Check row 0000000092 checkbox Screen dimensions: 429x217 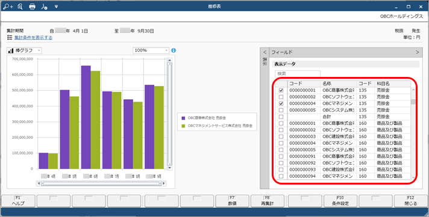coord(281,163)
